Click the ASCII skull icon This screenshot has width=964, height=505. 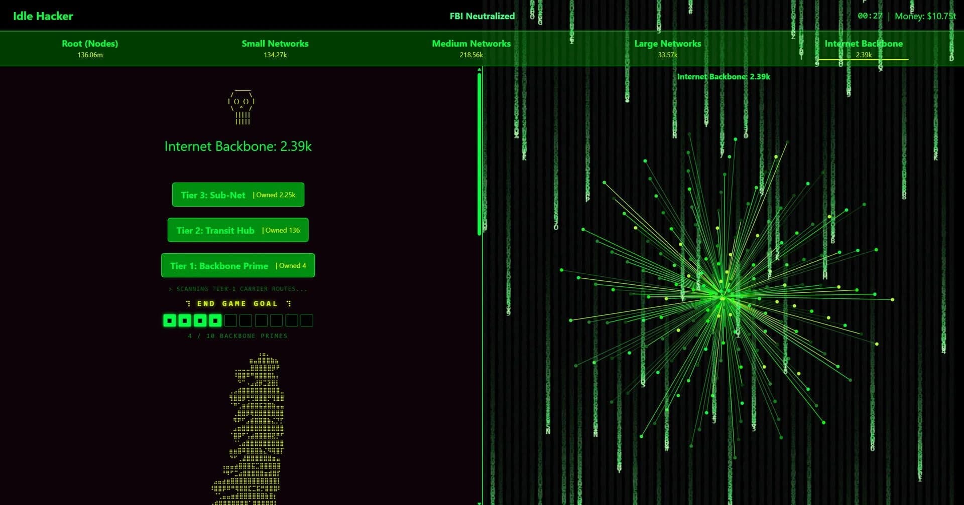click(242, 107)
